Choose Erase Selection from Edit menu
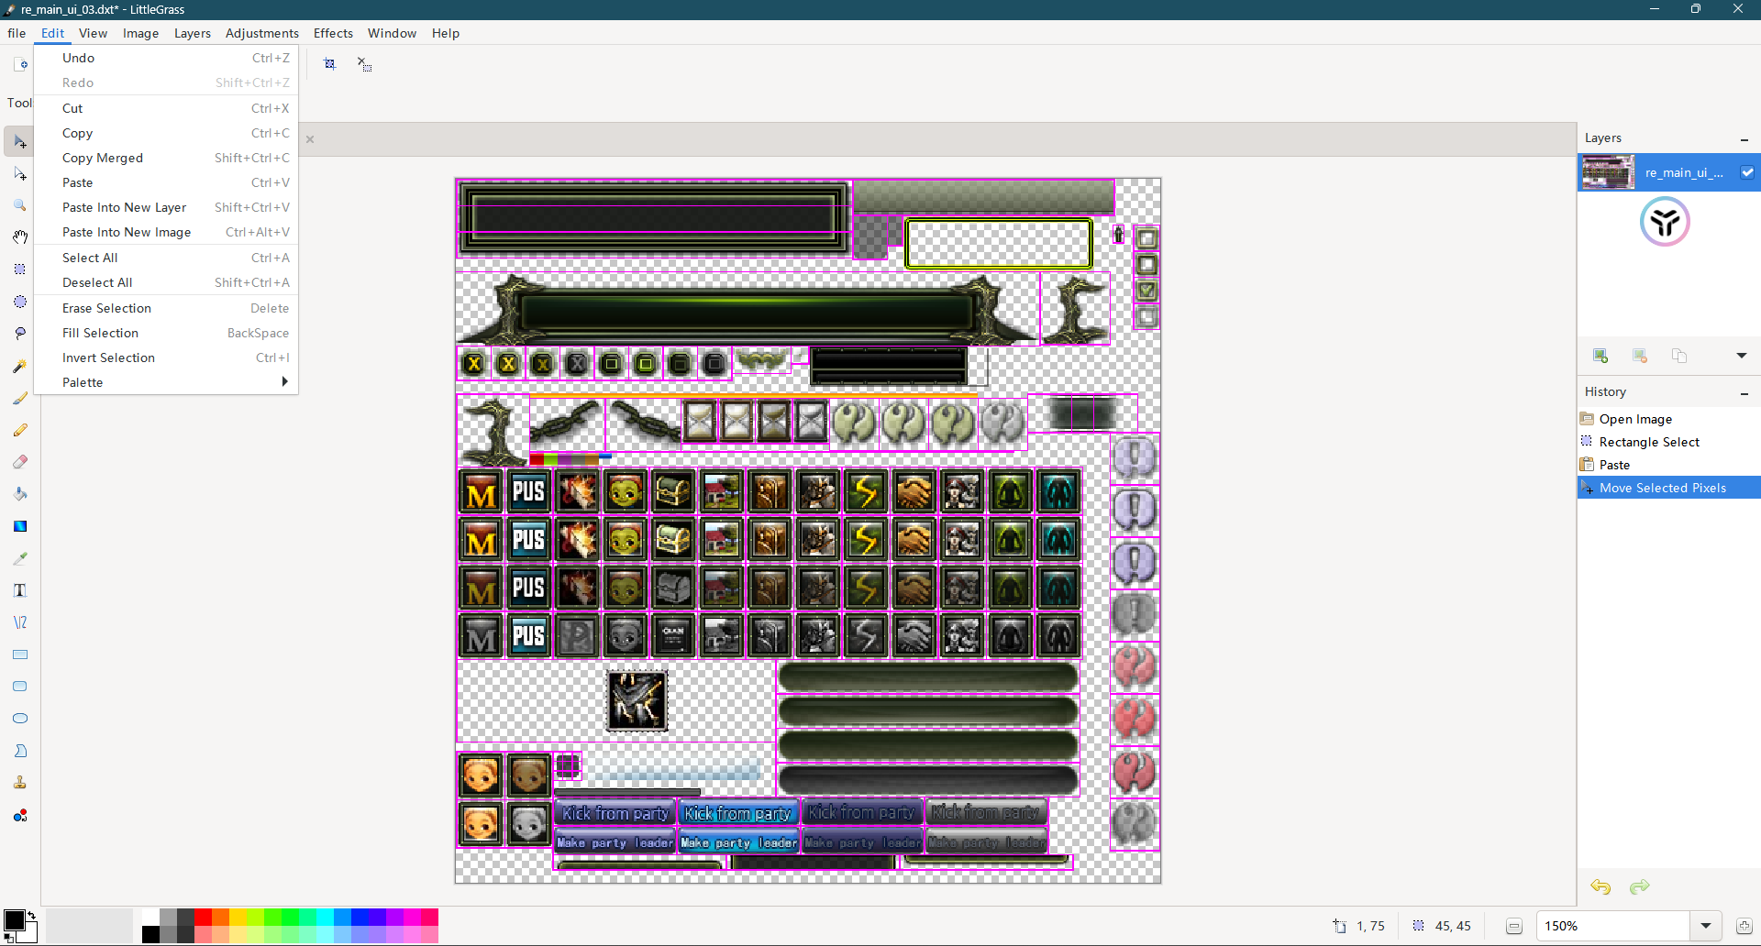Viewport: 1761px width, 946px height. (x=166, y=308)
